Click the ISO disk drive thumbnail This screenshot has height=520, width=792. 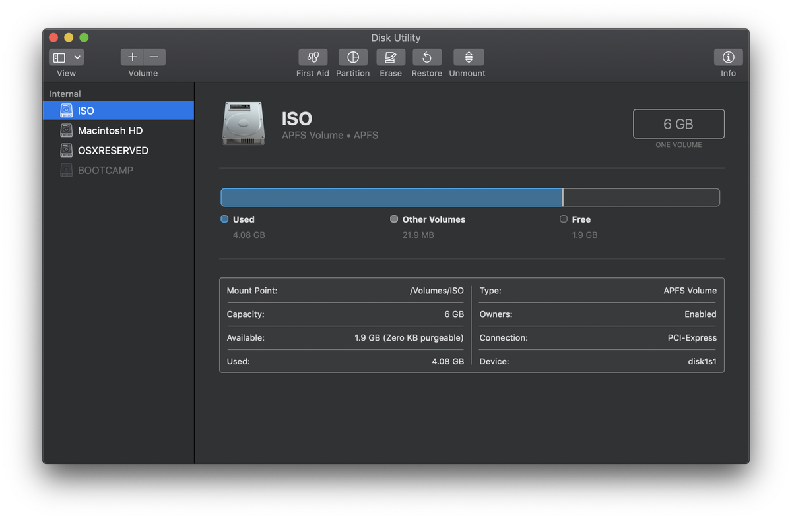click(x=244, y=124)
